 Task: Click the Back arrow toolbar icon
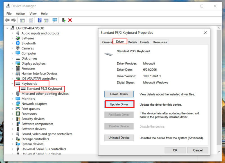point(7,20)
